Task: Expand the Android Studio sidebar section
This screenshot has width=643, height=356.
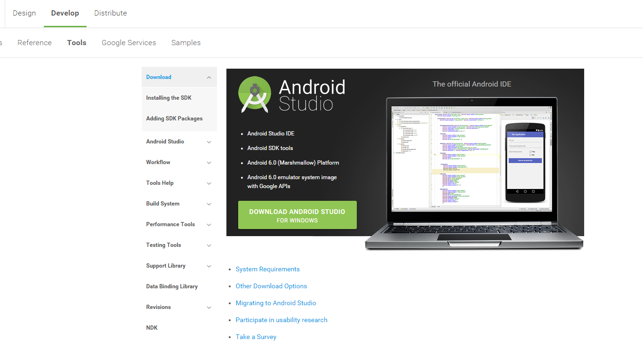Action: 209,142
